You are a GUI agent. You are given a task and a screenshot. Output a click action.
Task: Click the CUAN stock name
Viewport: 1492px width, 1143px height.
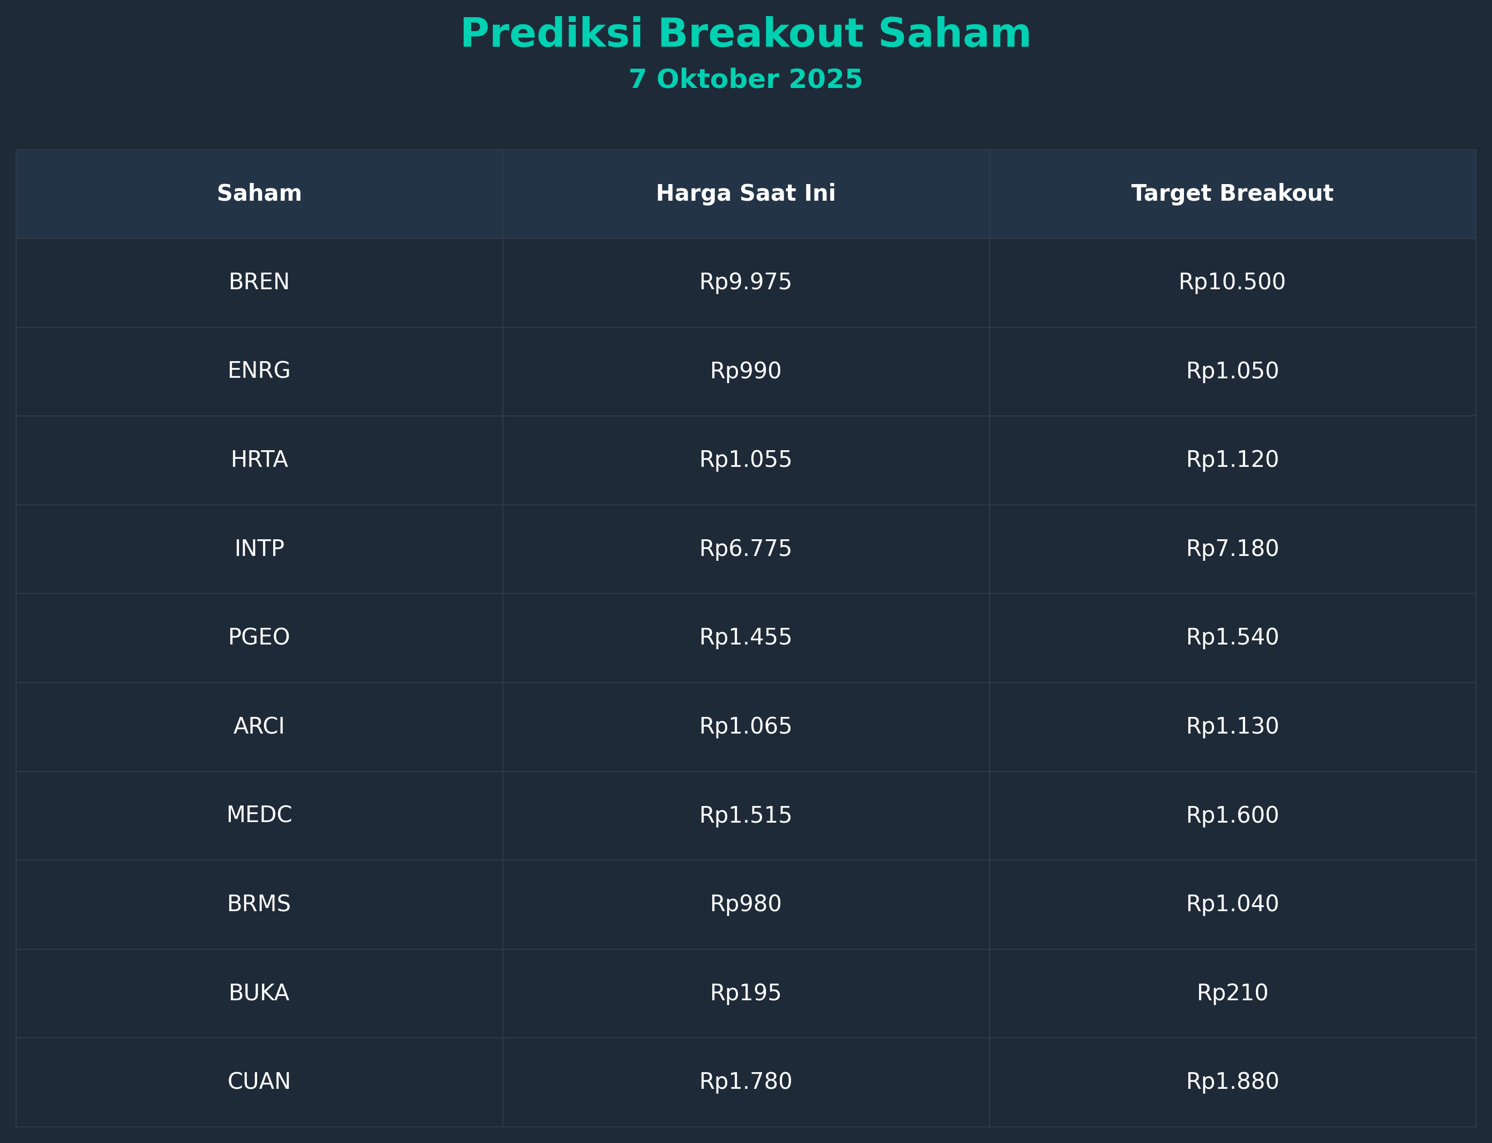click(259, 1082)
